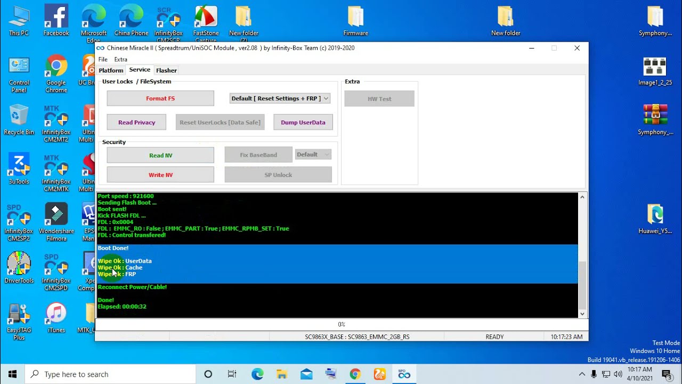Select the Service tab
Screen dimensions: 682x384
coord(140,70)
